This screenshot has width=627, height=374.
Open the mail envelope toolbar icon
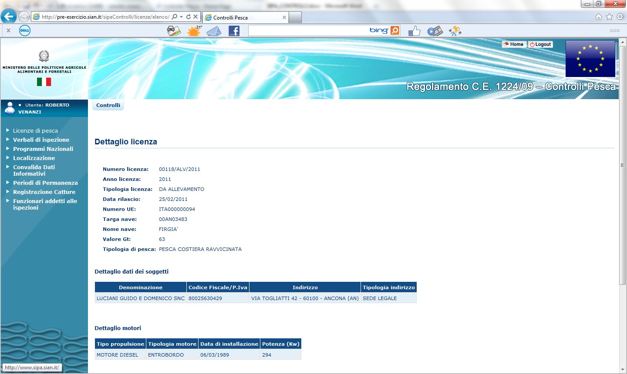coord(214,31)
